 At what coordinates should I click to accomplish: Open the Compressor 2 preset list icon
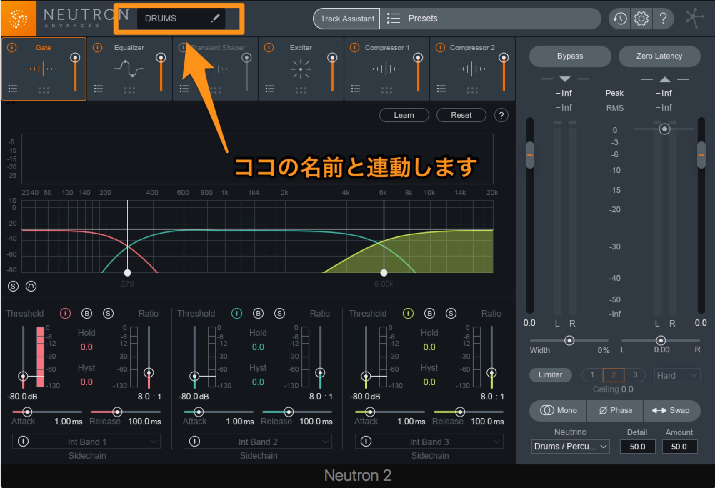441,89
